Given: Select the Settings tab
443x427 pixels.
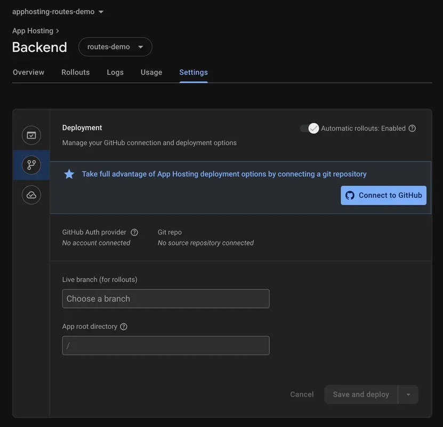Looking at the screenshot, I should click(194, 73).
